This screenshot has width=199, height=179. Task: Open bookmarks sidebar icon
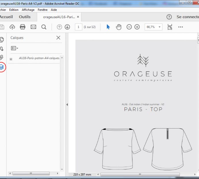[x=2, y=48]
